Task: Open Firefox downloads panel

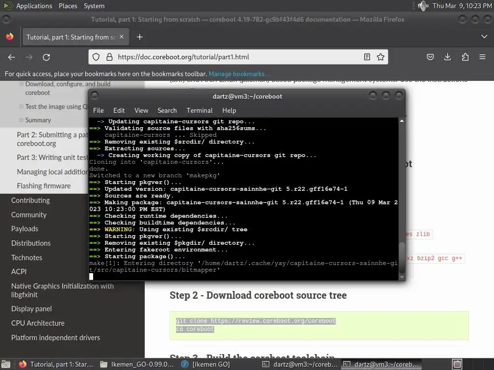Action: [447, 57]
